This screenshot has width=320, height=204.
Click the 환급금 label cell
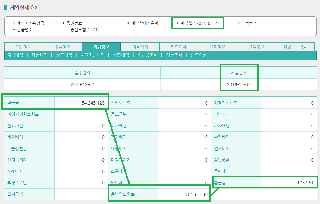tap(29, 103)
